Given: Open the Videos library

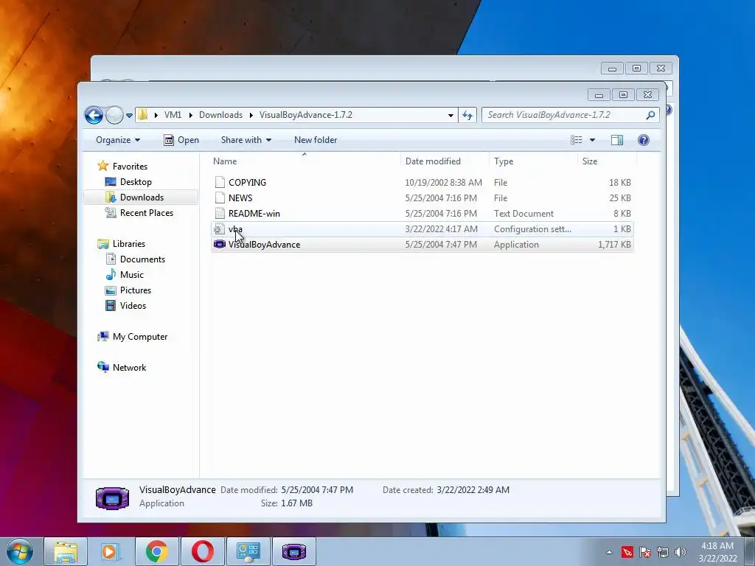Looking at the screenshot, I should [x=133, y=306].
